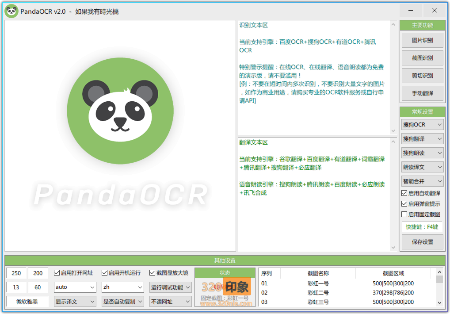Select the row 03 彩虹三号

tap(347, 302)
